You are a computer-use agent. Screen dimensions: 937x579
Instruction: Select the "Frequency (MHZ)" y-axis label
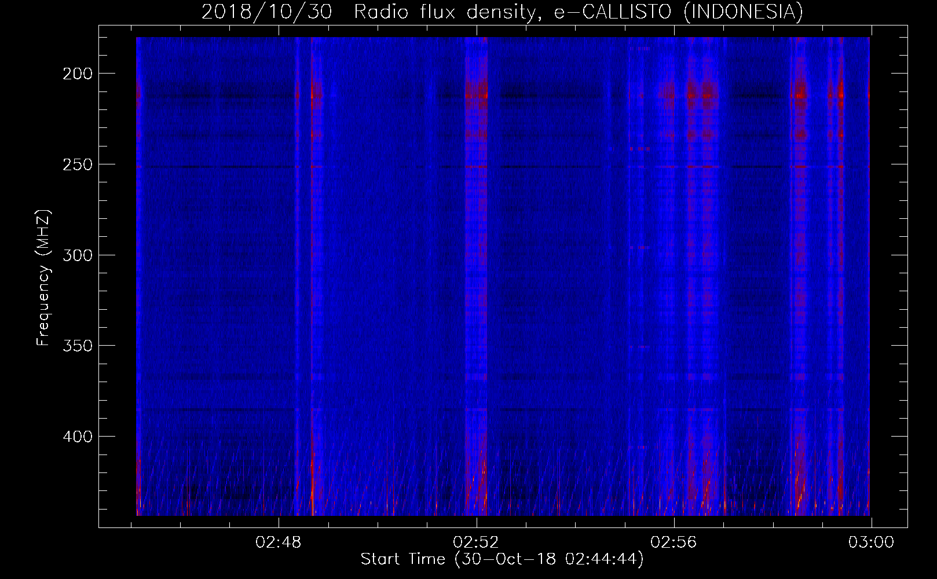(x=44, y=278)
